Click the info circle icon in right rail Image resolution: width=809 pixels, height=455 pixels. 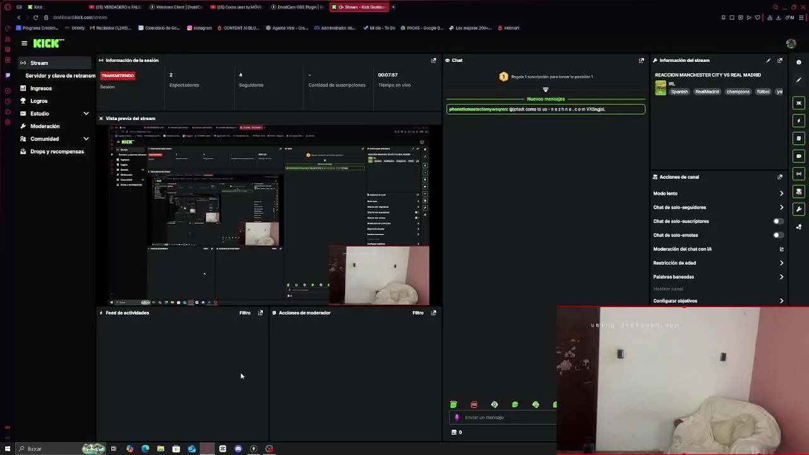pos(799,63)
